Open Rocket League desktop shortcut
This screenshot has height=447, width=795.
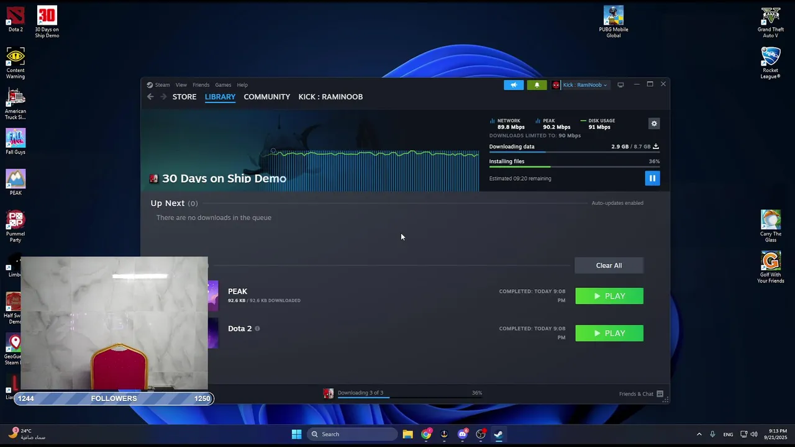point(770,63)
